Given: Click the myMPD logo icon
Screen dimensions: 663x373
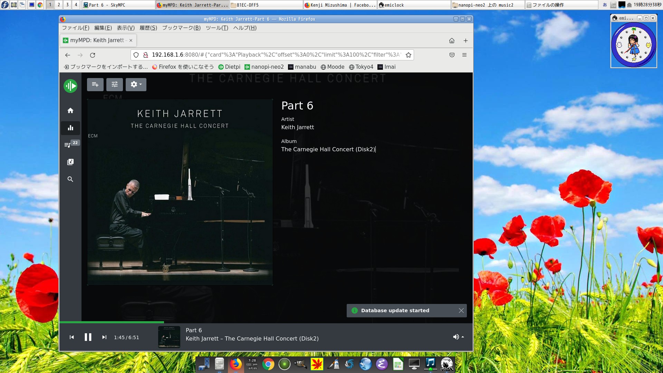Looking at the screenshot, I should coord(70,86).
